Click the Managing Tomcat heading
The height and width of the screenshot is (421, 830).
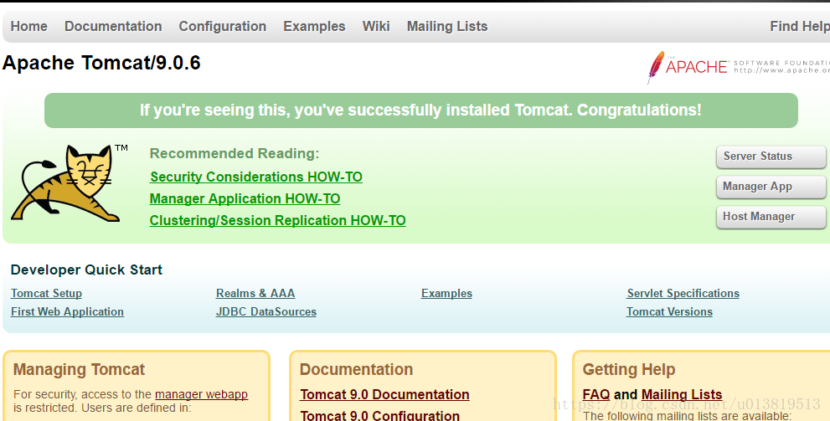79,369
